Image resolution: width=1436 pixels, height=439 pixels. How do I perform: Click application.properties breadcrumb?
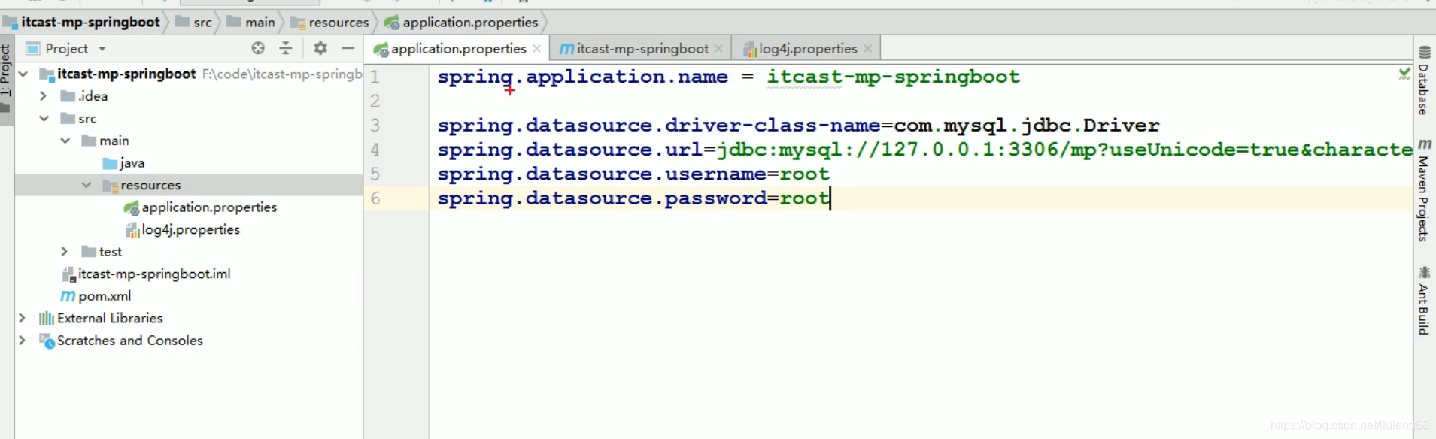[461, 22]
